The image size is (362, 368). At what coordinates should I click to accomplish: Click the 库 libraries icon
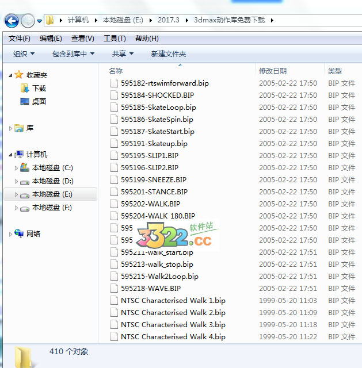pos(19,128)
